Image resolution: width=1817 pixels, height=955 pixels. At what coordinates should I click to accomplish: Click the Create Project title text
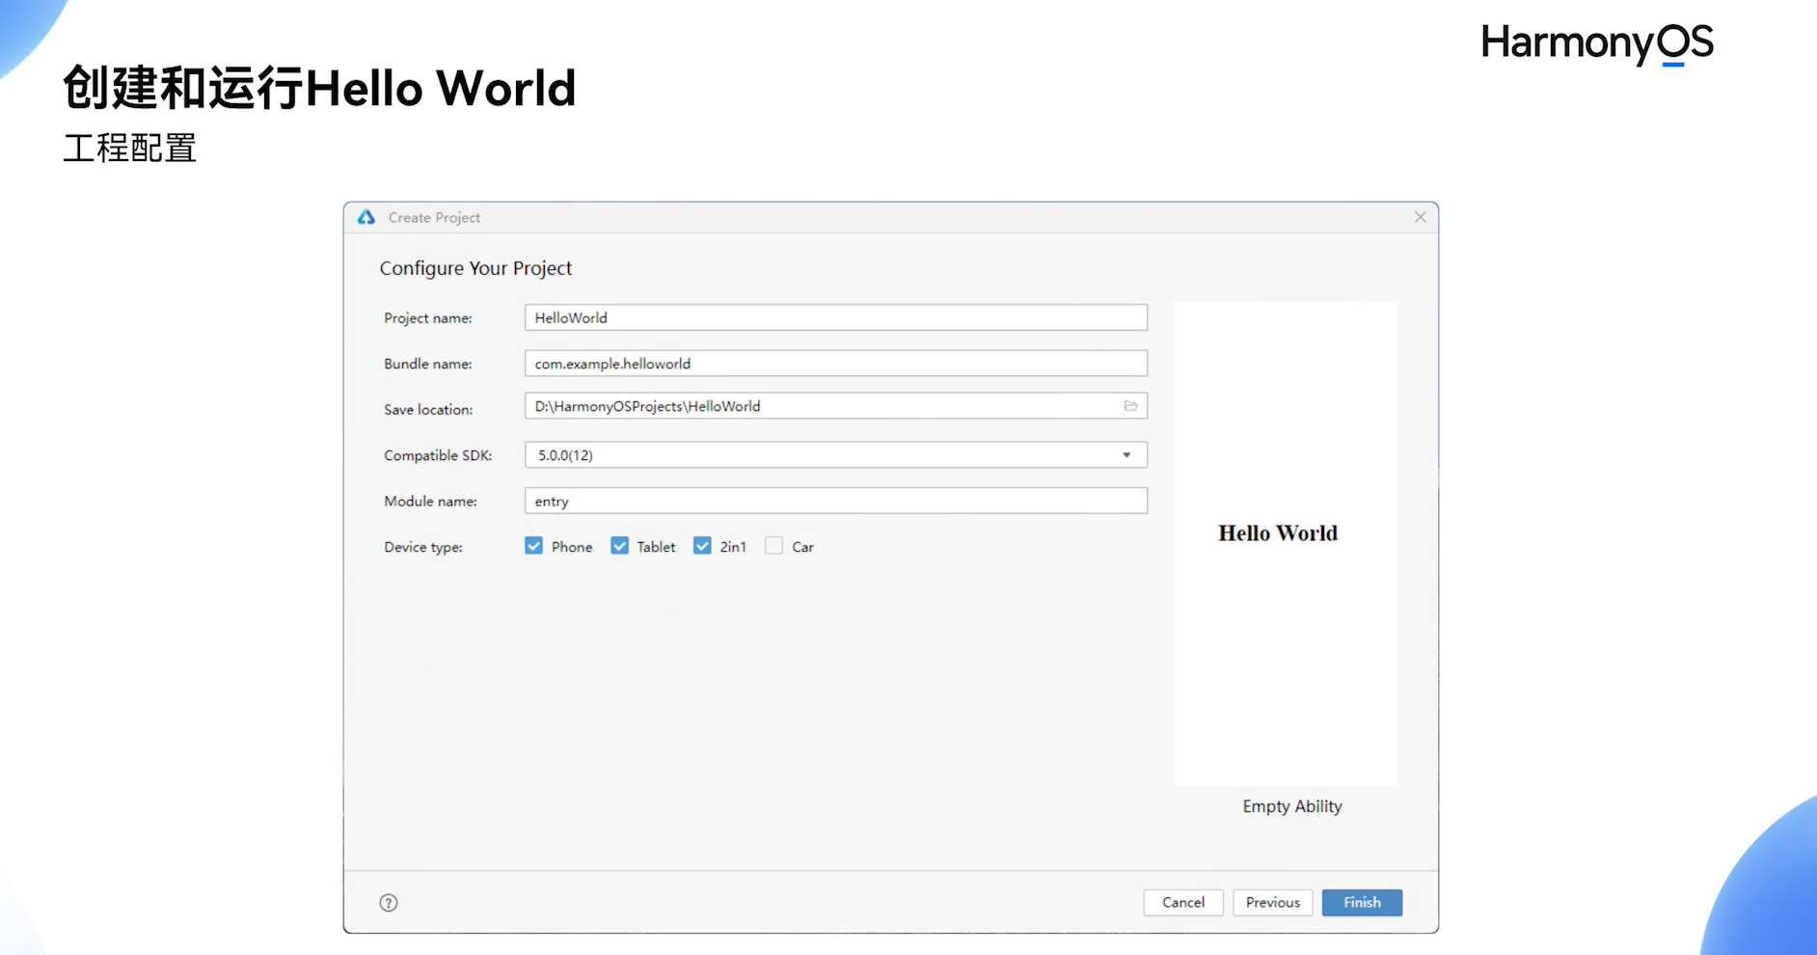(434, 218)
